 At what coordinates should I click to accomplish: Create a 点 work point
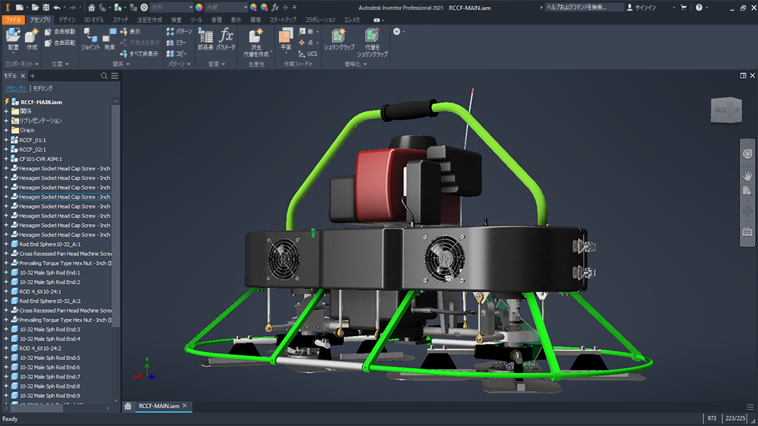307,42
